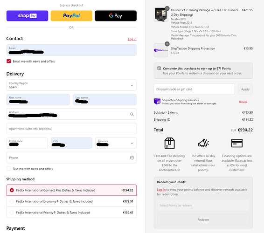Click the Subtotal - 2 items label
264x233 pixels.
click(x=166, y=112)
